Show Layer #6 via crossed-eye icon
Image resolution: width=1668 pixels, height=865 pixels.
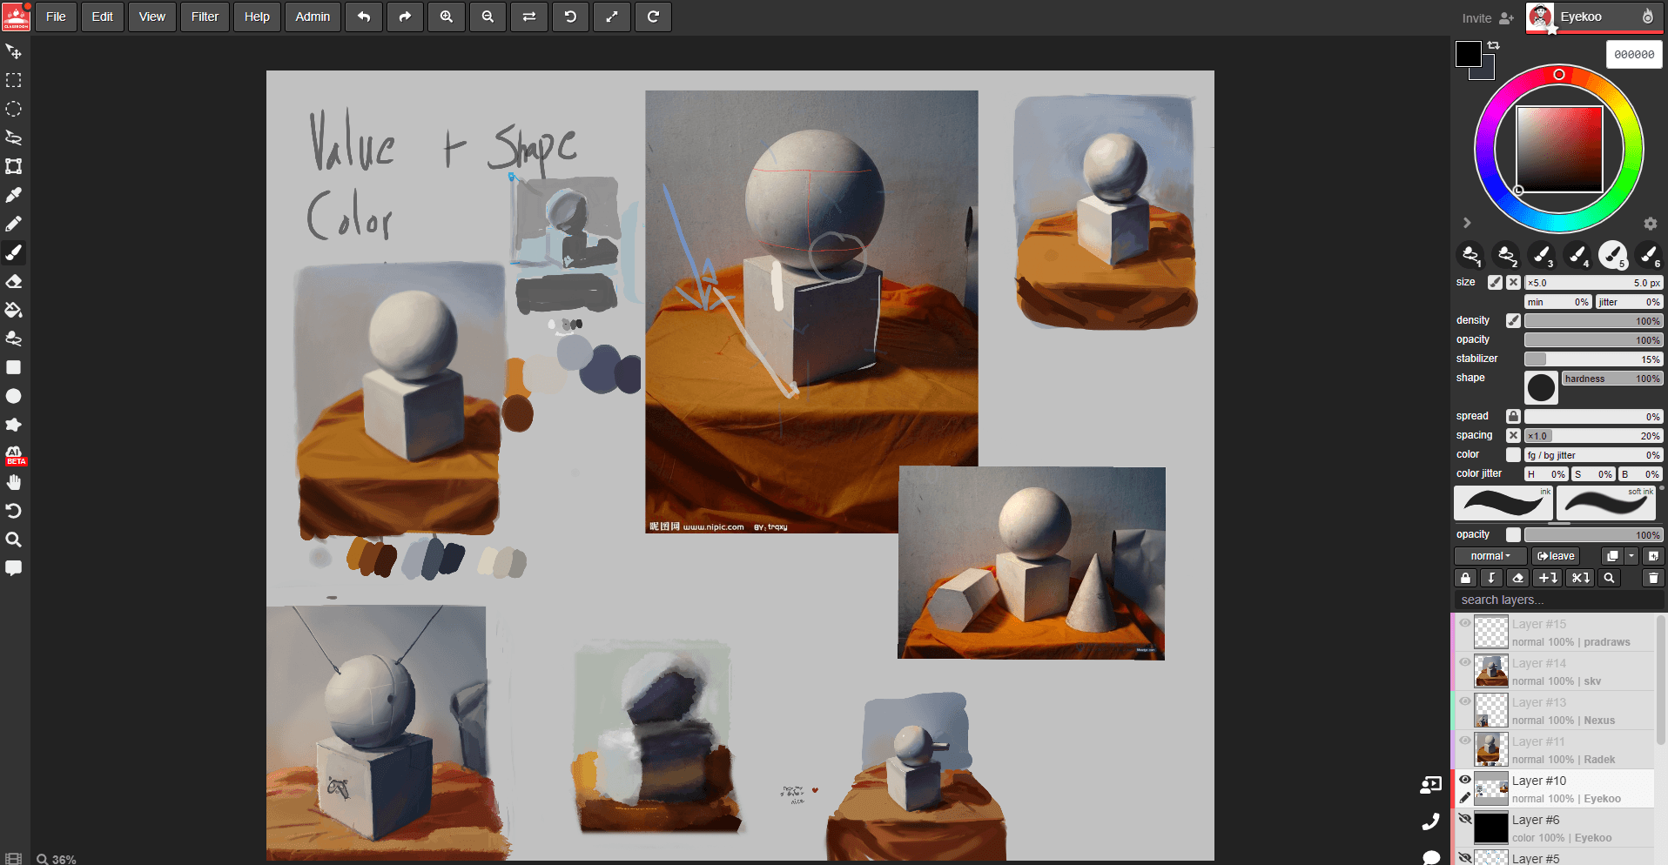[x=1465, y=819]
